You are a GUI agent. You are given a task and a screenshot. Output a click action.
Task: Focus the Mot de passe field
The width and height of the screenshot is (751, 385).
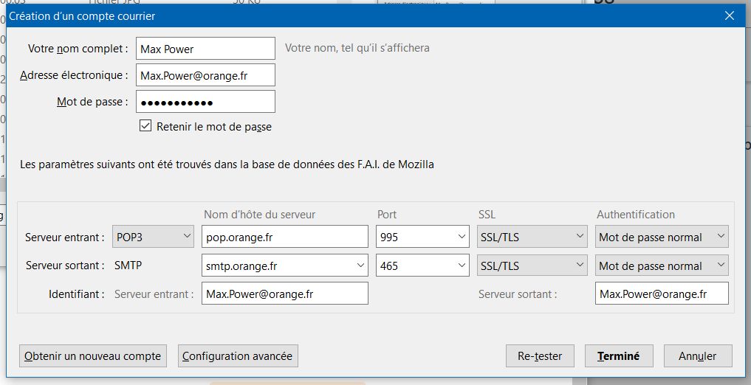(x=205, y=102)
